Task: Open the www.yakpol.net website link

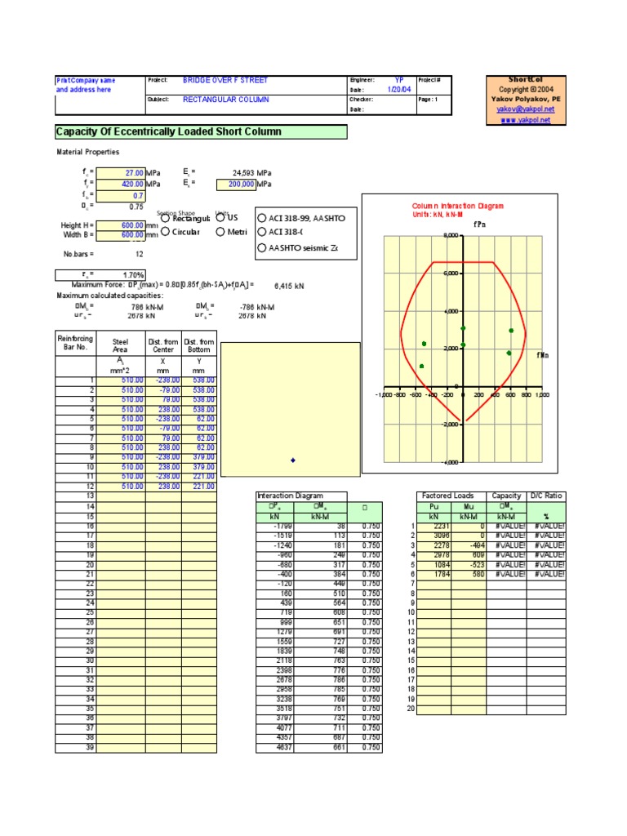Action: [x=525, y=120]
